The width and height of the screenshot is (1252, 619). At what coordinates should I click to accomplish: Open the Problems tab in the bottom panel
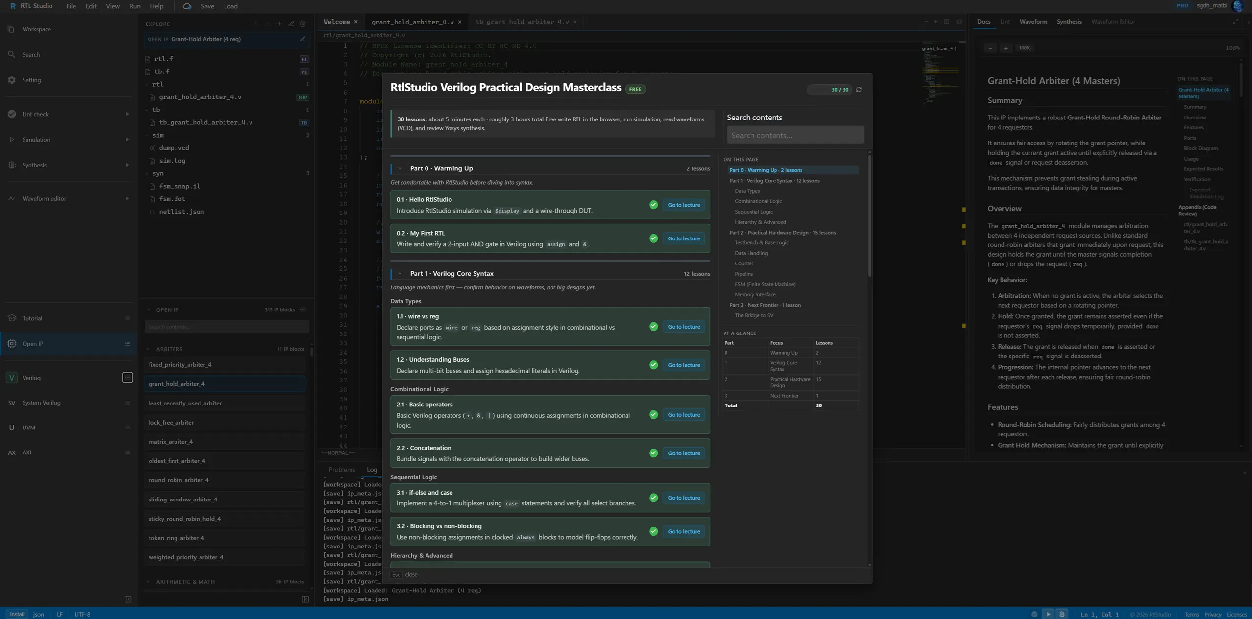(342, 470)
